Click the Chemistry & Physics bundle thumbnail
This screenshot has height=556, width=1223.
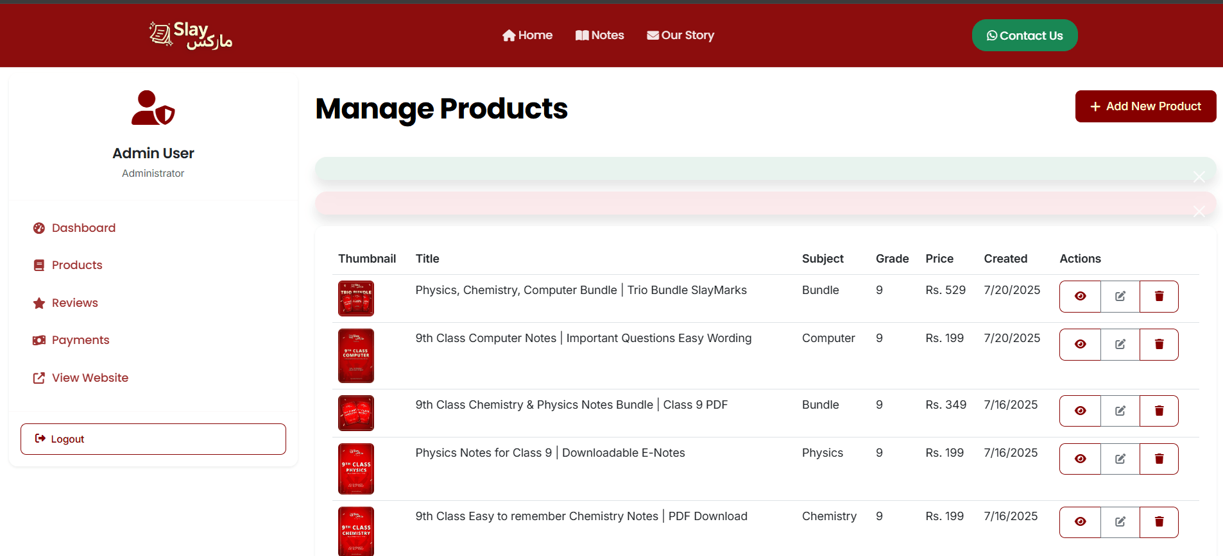point(356,413)
